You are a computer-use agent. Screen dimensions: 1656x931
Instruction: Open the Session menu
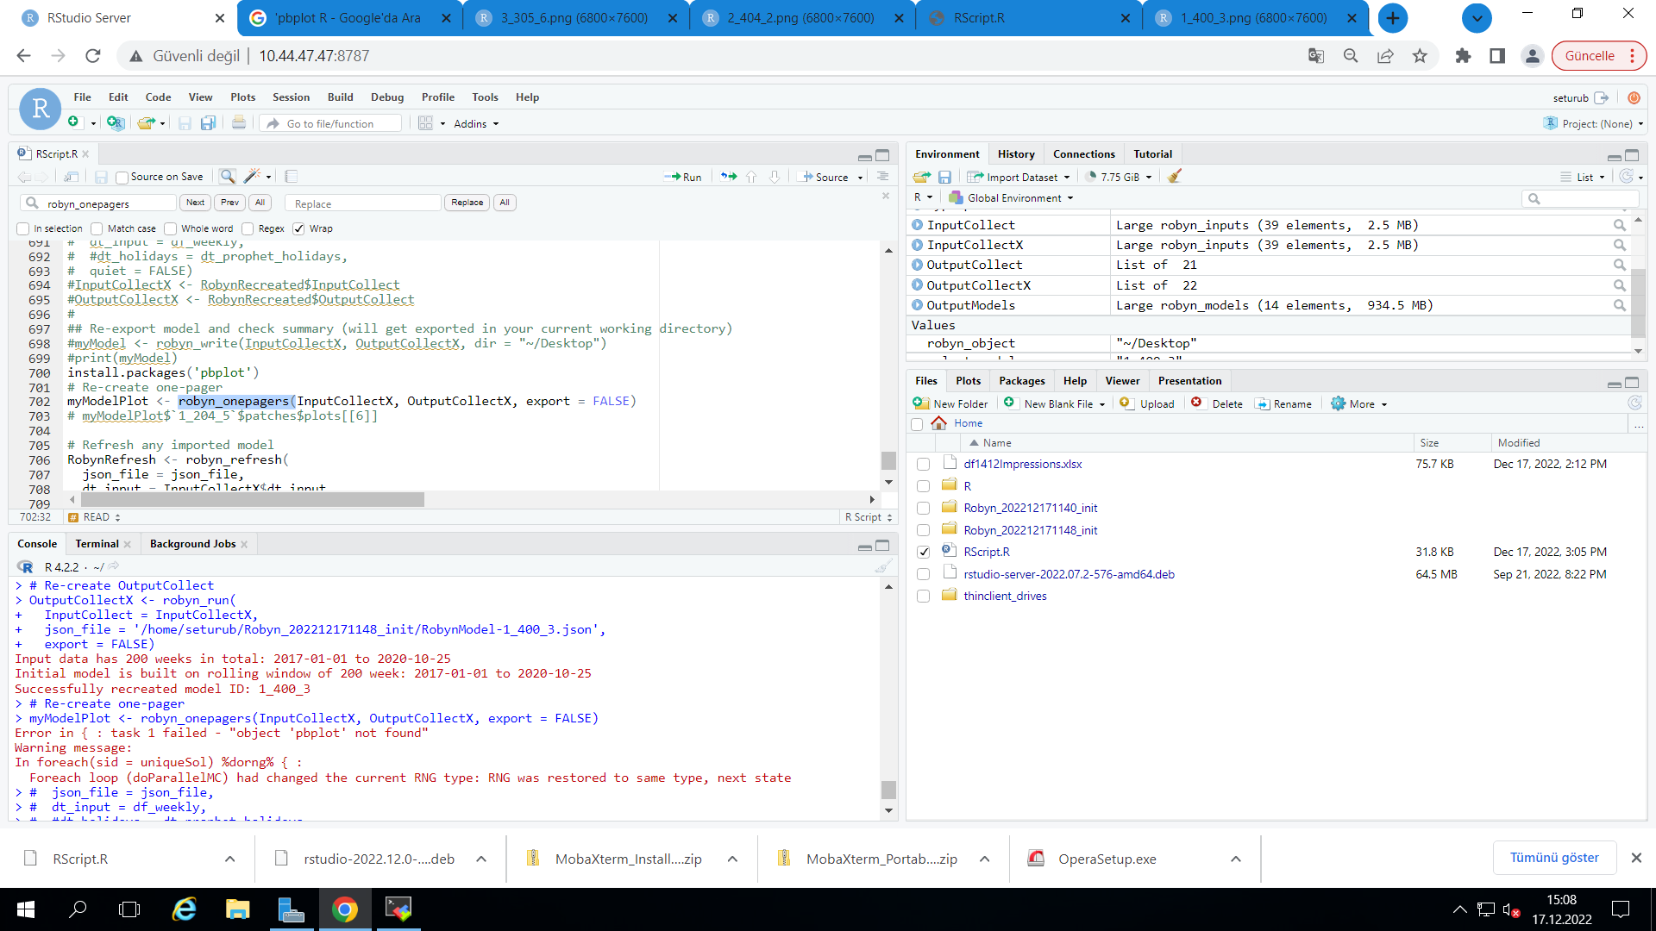click(x=291, y=97)
